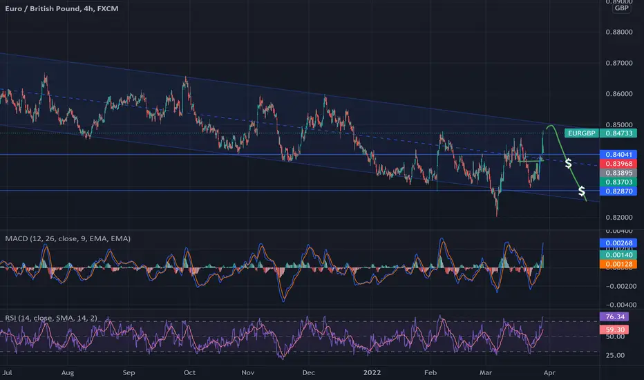Screen dimensions: 644x380
Task: Click the Oct label on time axis
Action: (x=189, y=372)
